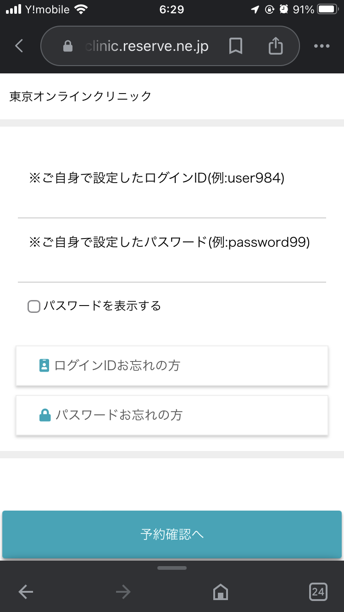Bookmark this page using the bookmark icon
Screen dimensions: 344x612
[x=236, y=46]
